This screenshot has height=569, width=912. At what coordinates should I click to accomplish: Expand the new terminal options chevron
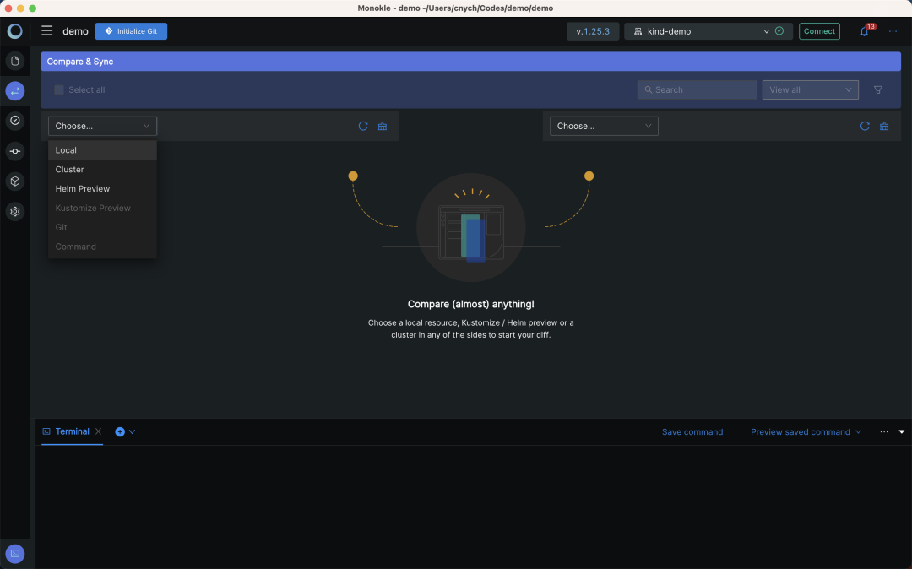[132, 432]
